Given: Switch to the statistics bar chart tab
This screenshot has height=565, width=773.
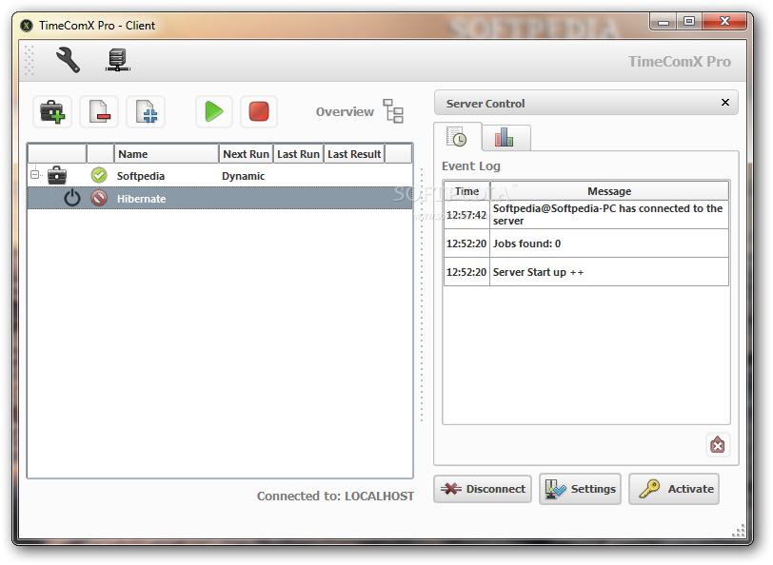Looking at the screenshot, I should pyautogui.click(x=505, y=137).
